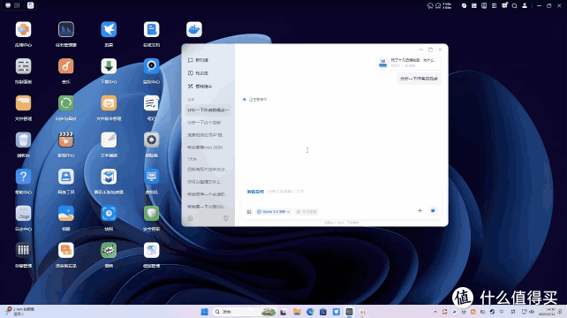The width and height of the screenshot is (567, 318).
Task: Open the notification icon with the orange dot
Action: (x=504, y=5)
